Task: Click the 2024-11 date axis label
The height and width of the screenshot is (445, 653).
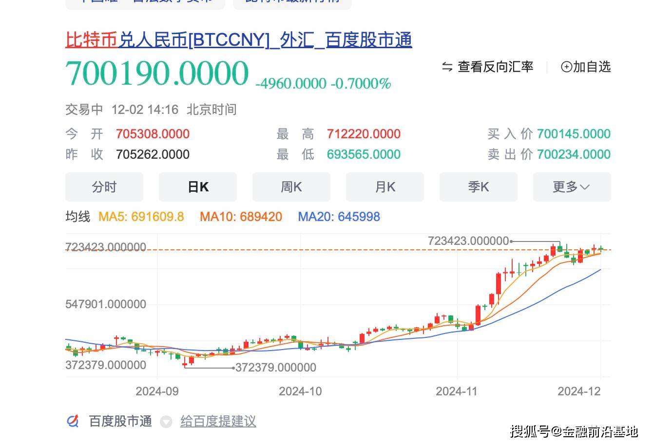Action: pyautogui.click(x=457, y=391)
